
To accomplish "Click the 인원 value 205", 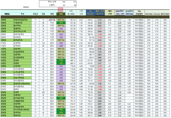I will (43, 92).
